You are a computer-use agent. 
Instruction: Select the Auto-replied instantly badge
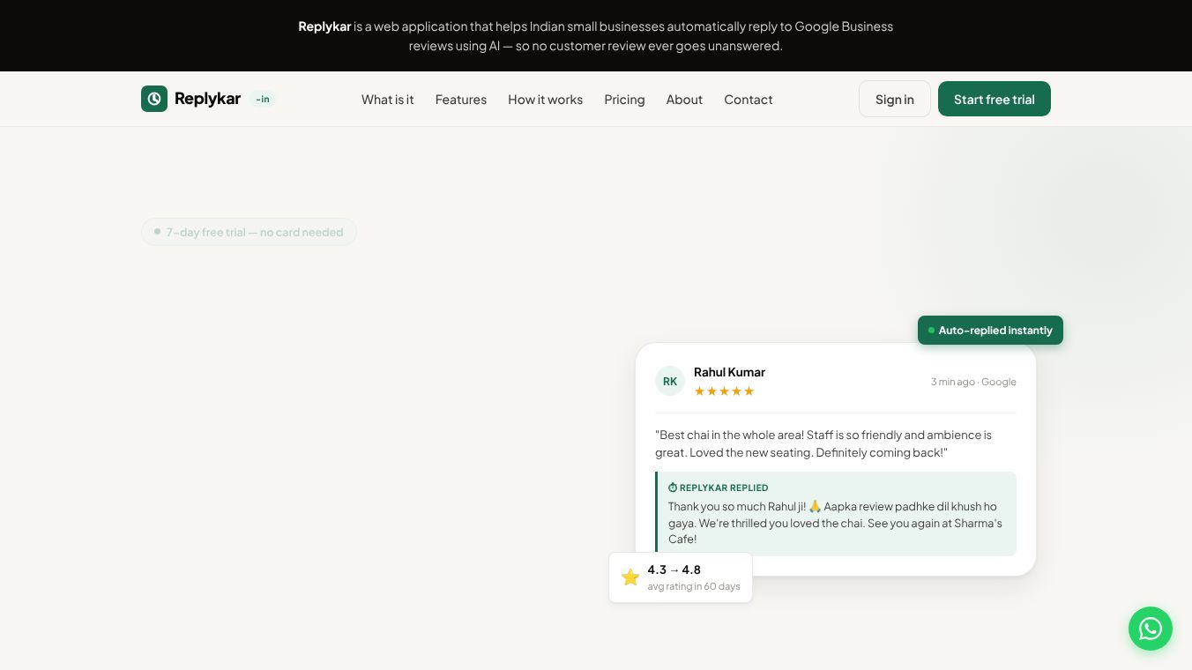(x=990, y=331)
